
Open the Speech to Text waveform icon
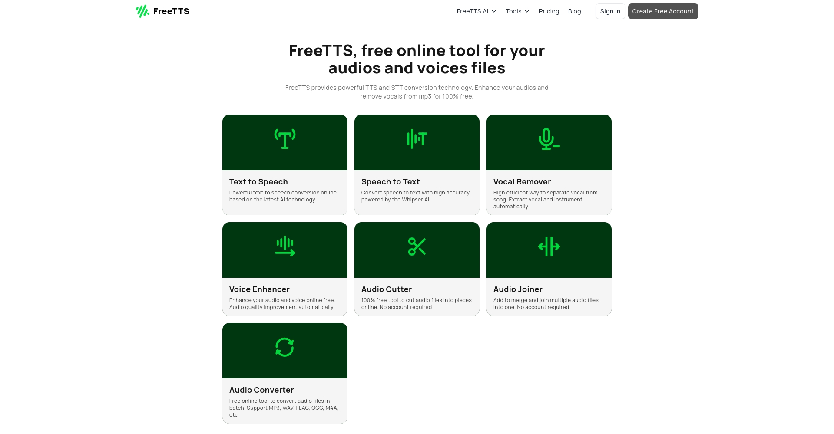click(417, 139)
